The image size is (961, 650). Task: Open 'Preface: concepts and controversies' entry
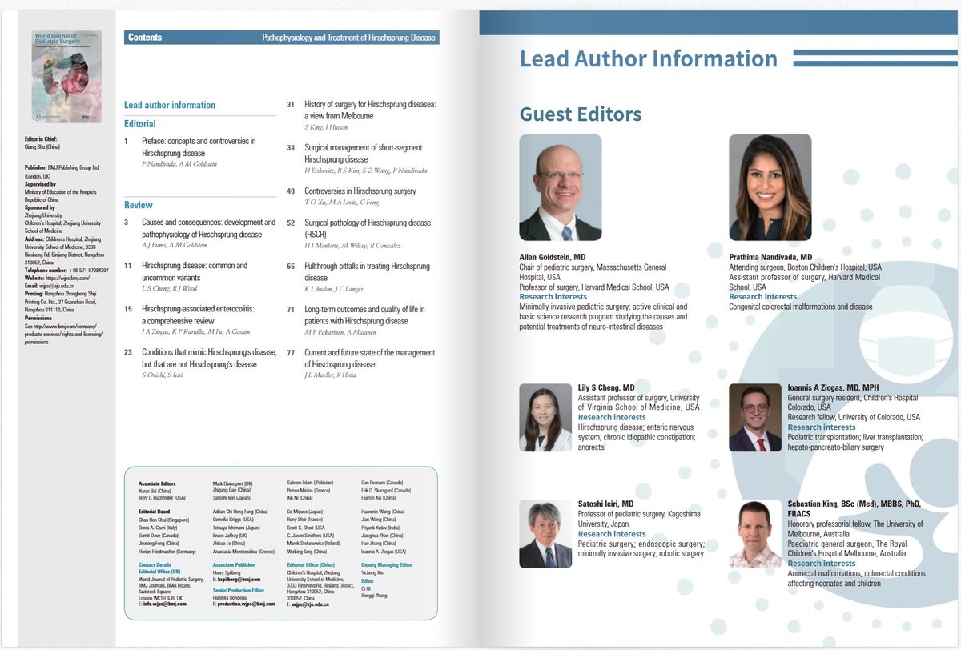click(x=199, y=147)
